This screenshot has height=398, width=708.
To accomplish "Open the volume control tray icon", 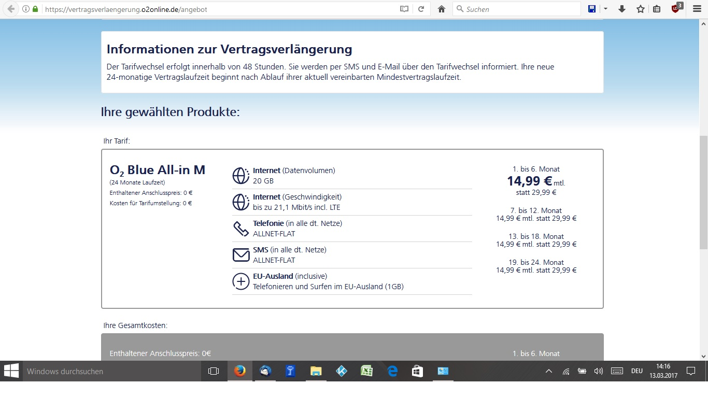I will pyautogui.click(x=599, y=371).
